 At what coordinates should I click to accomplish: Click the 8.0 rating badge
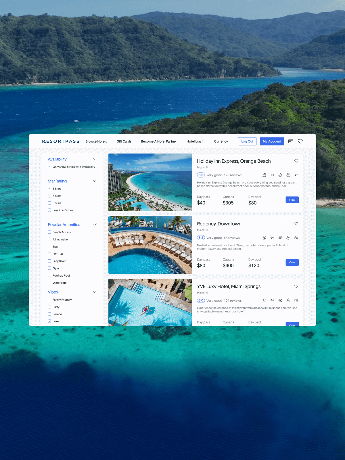[x=201, y=300]
